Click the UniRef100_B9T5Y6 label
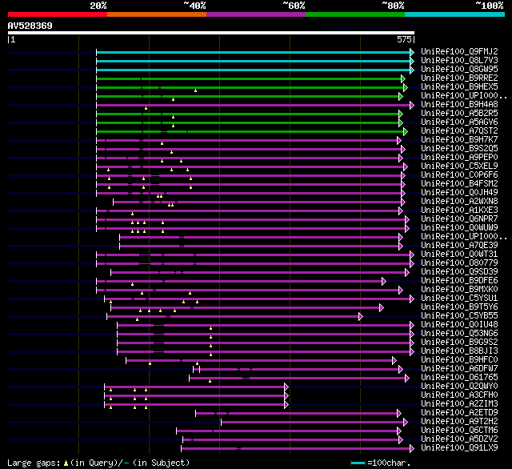 459,307
